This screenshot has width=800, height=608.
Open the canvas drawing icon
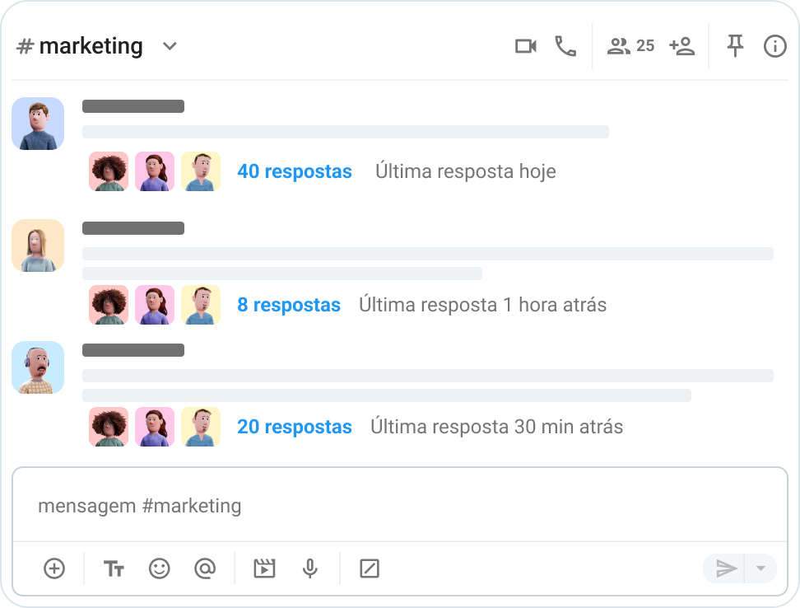click(370, 568)
